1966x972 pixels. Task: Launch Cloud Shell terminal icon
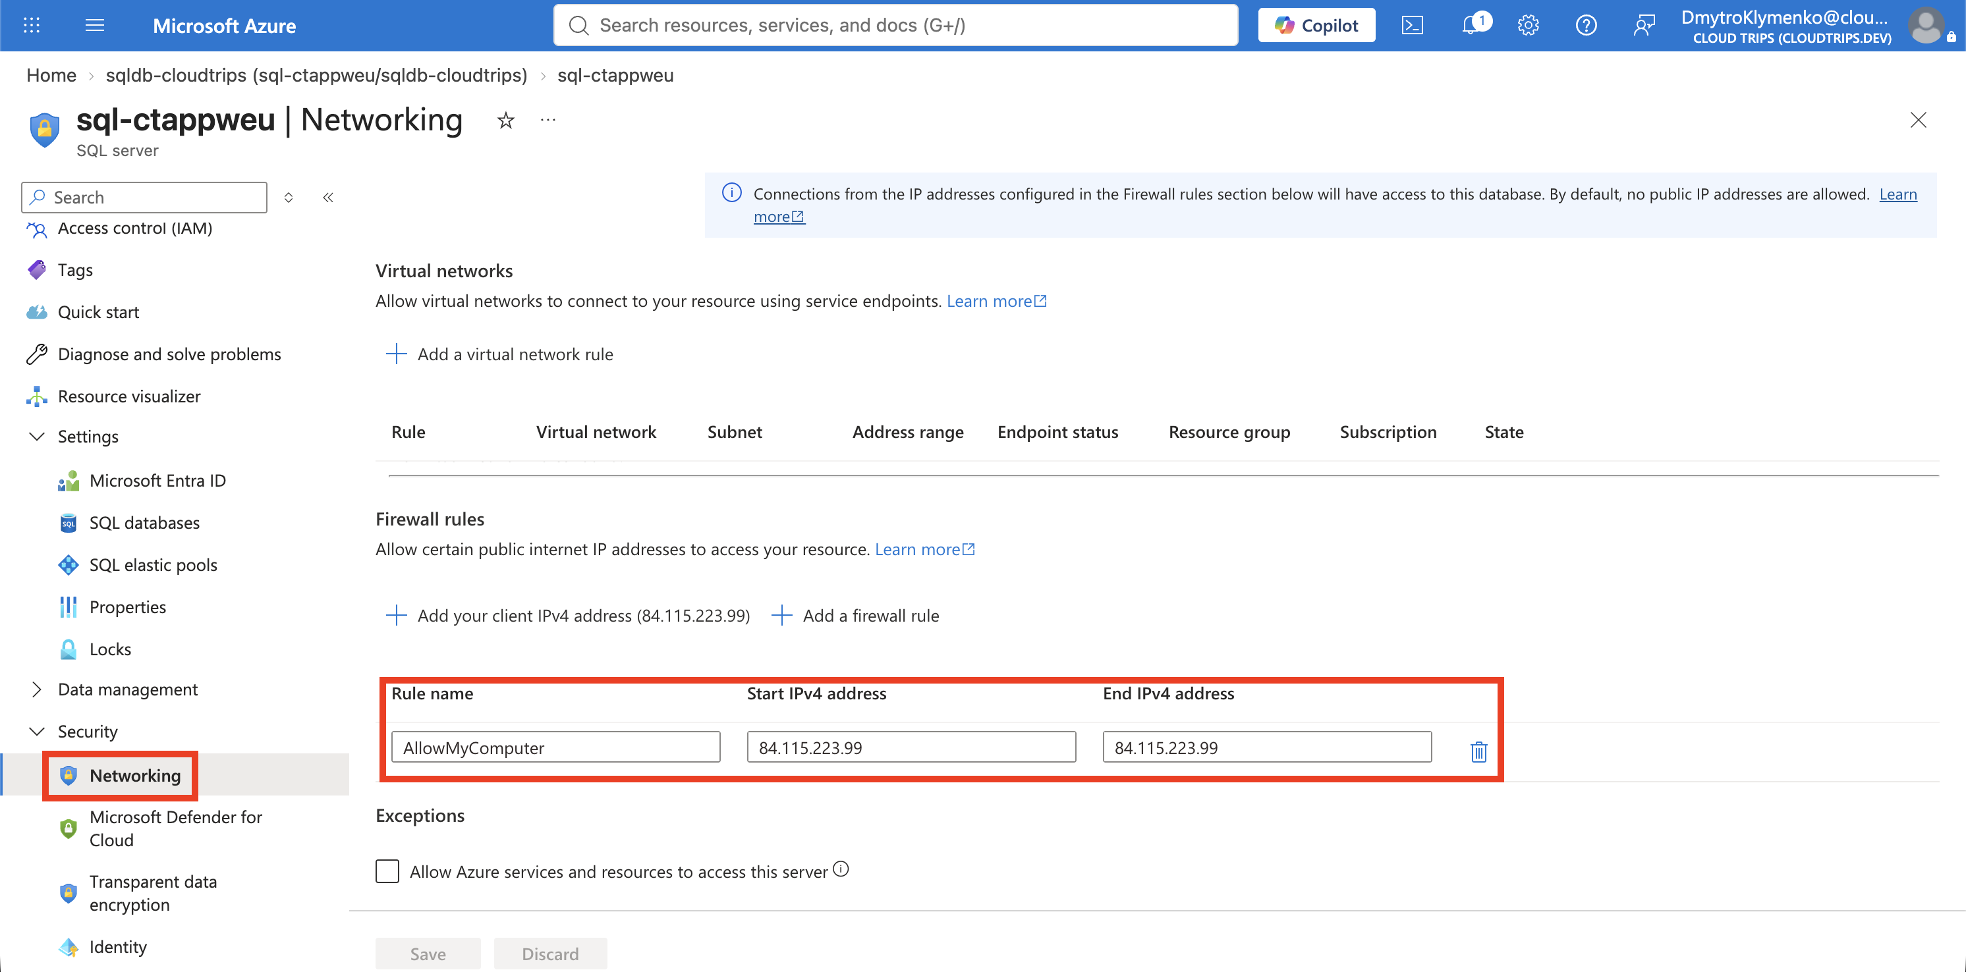pos(1413,25)
